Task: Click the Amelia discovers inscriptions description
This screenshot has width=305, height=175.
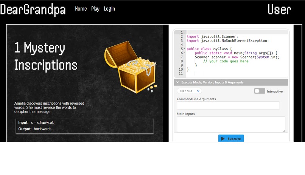Action: click(49, 107)
